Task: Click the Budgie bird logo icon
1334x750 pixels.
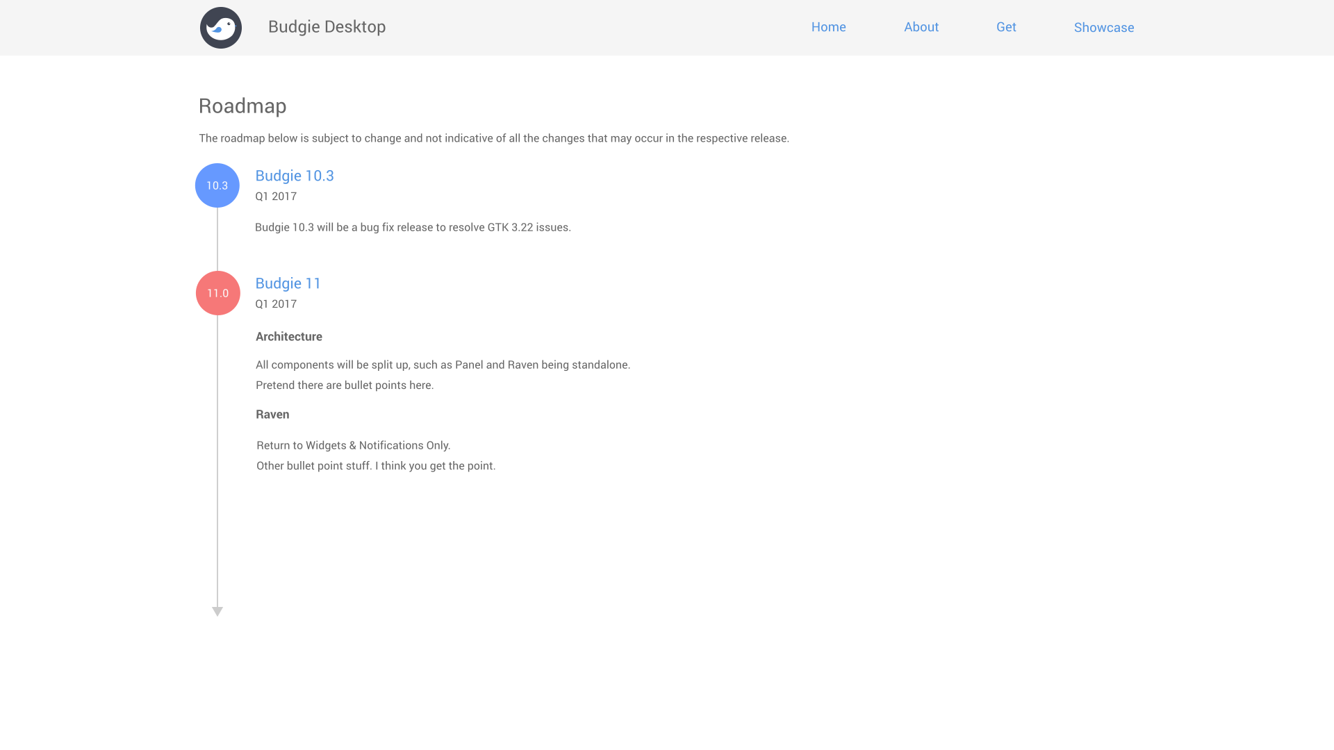Action: 221,28
